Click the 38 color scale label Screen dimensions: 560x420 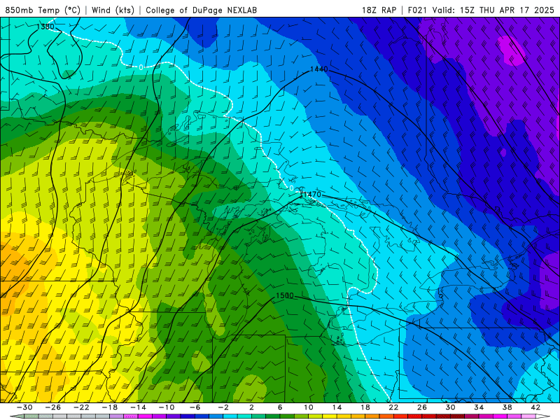[x=507, y=407]
